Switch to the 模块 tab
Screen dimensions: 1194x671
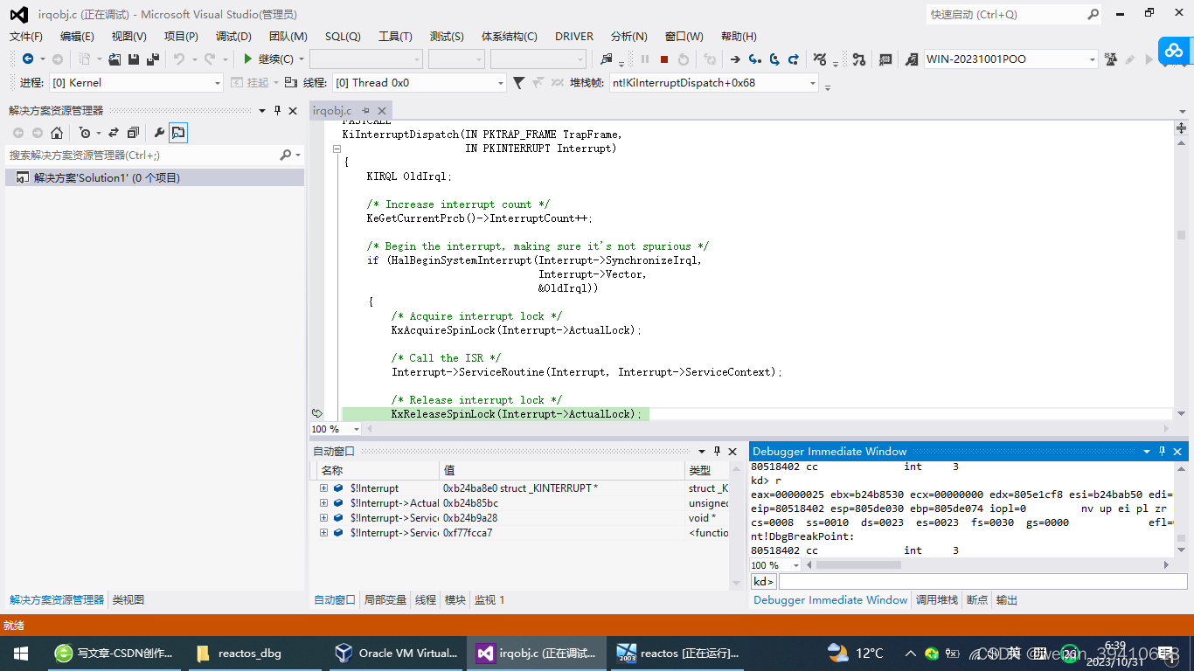tap(455, 599)
